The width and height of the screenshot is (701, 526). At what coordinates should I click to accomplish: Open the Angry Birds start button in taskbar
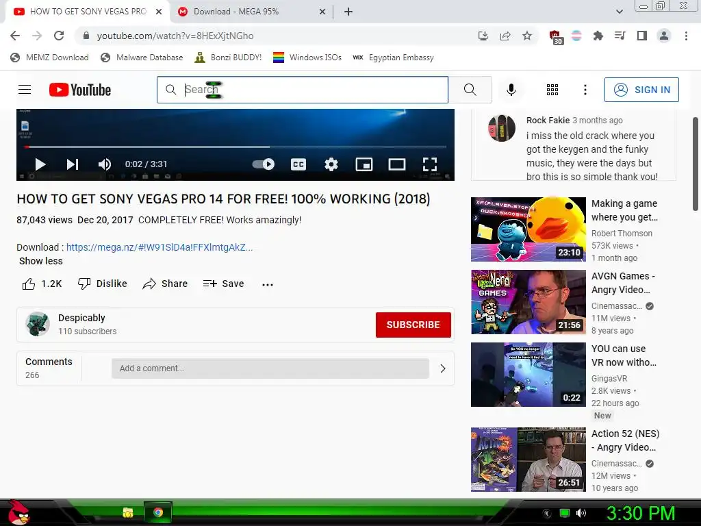coord(18,512)
